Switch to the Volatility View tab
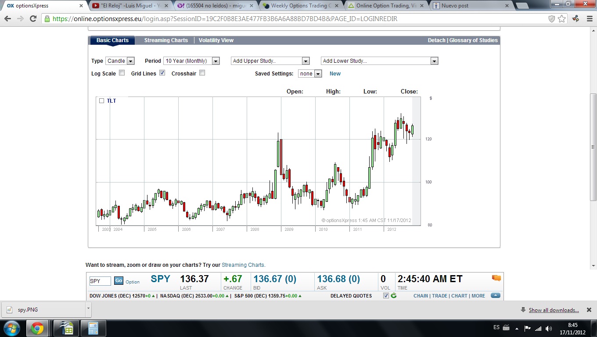 click(216, 40)
